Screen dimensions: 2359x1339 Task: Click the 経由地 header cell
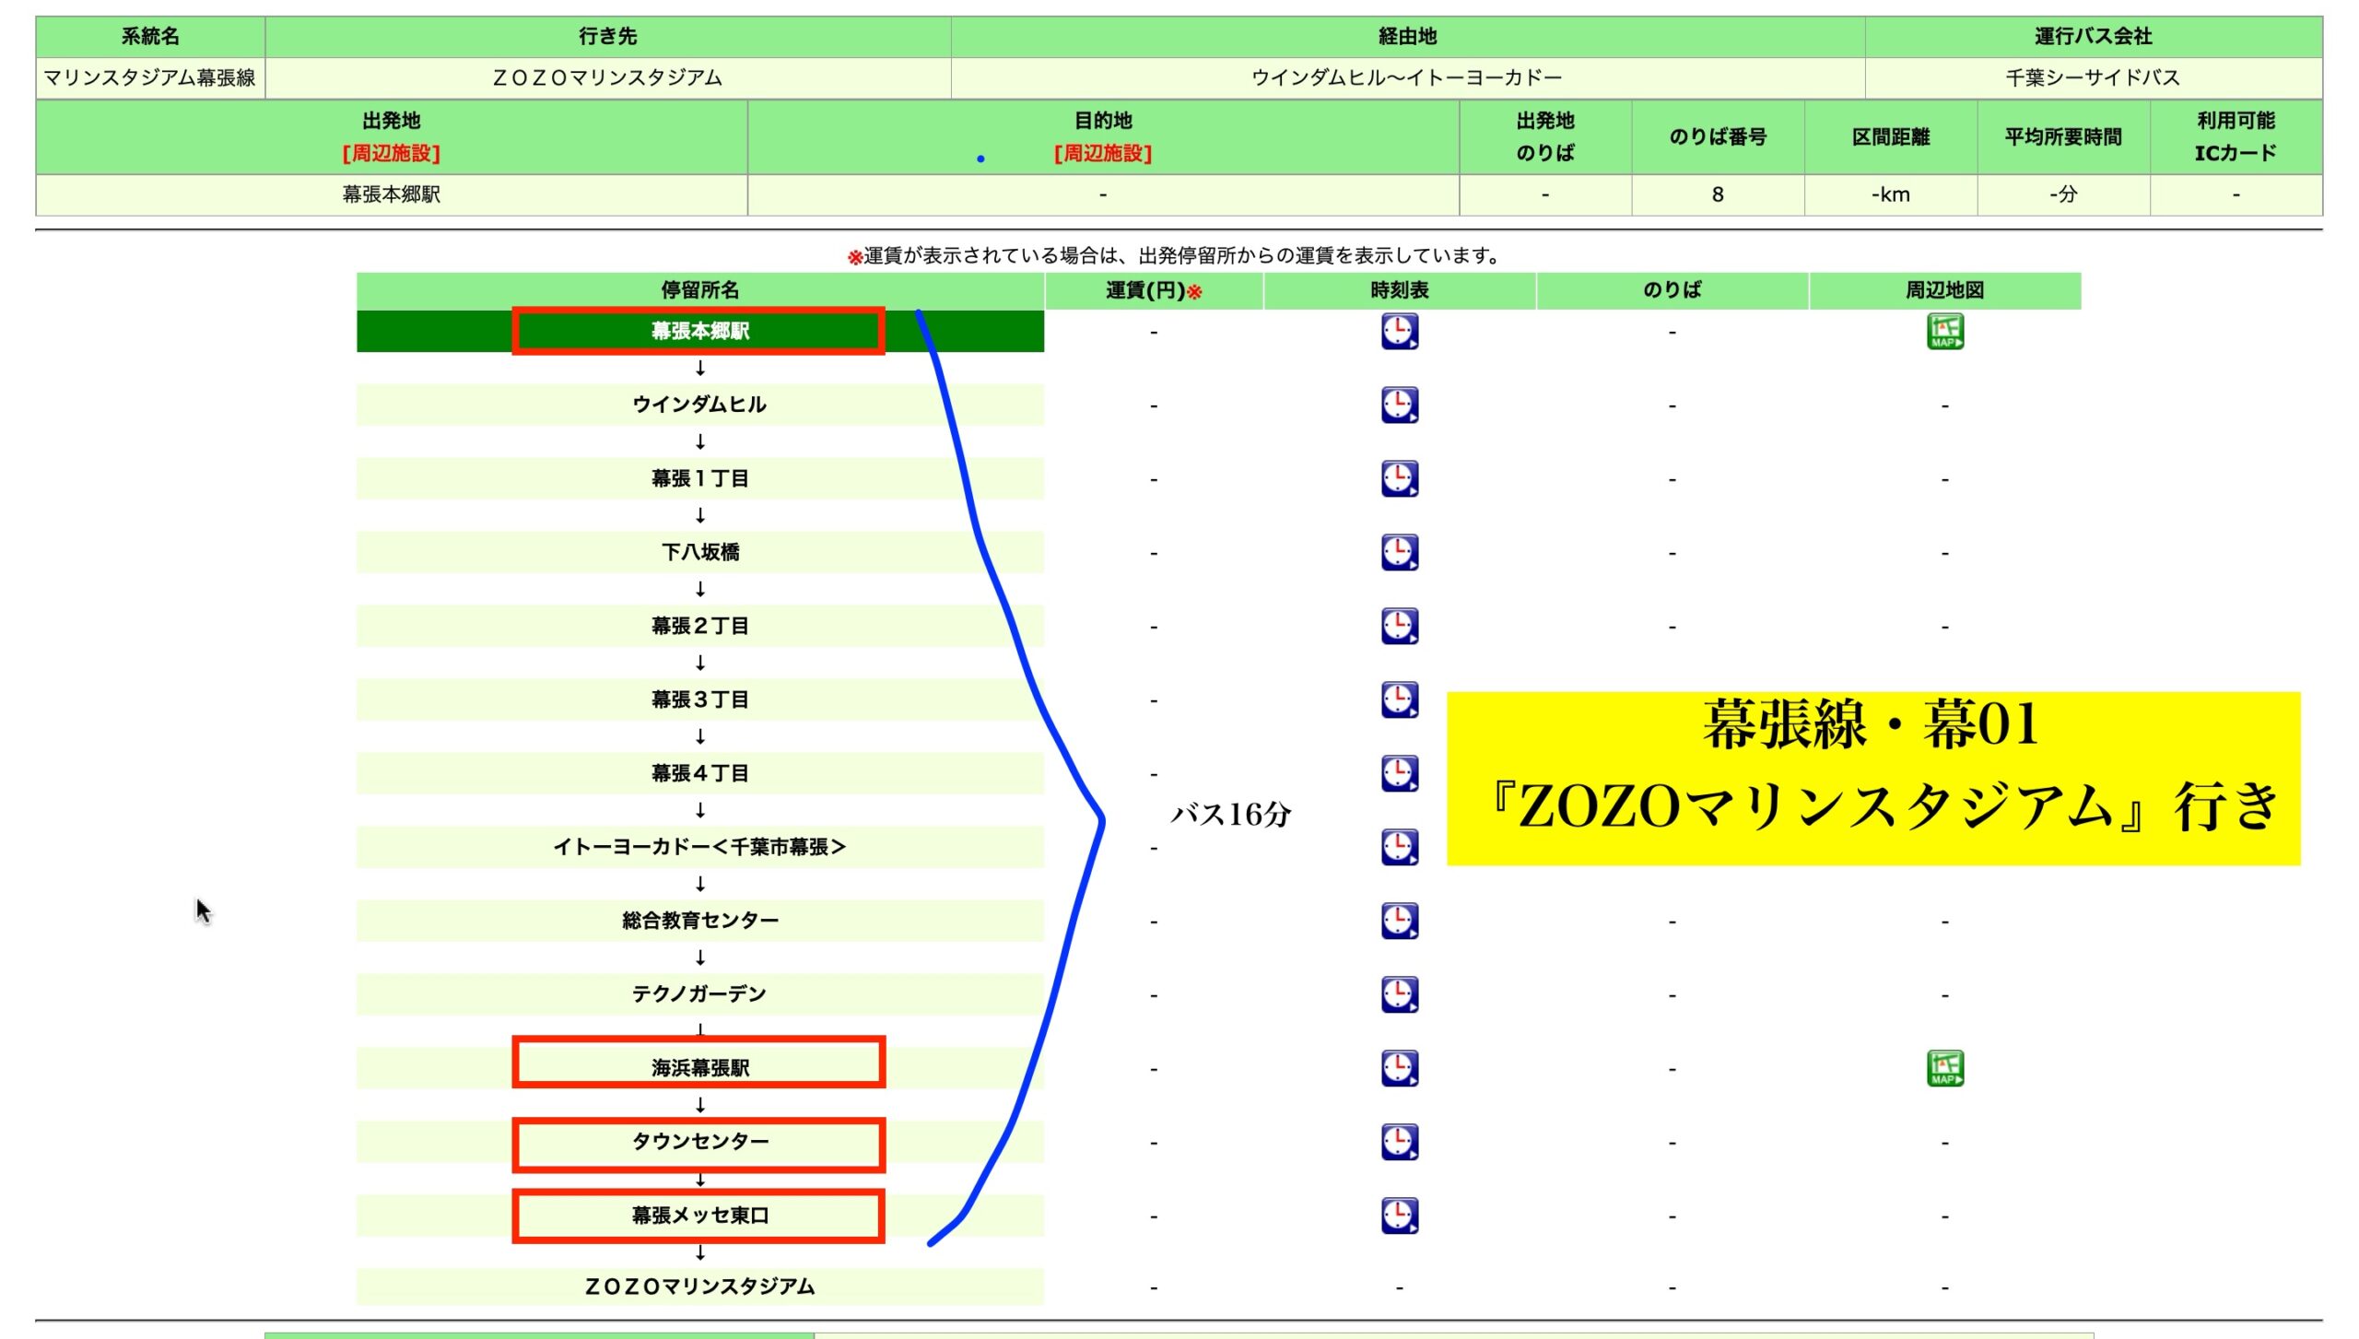[1407, 37]
